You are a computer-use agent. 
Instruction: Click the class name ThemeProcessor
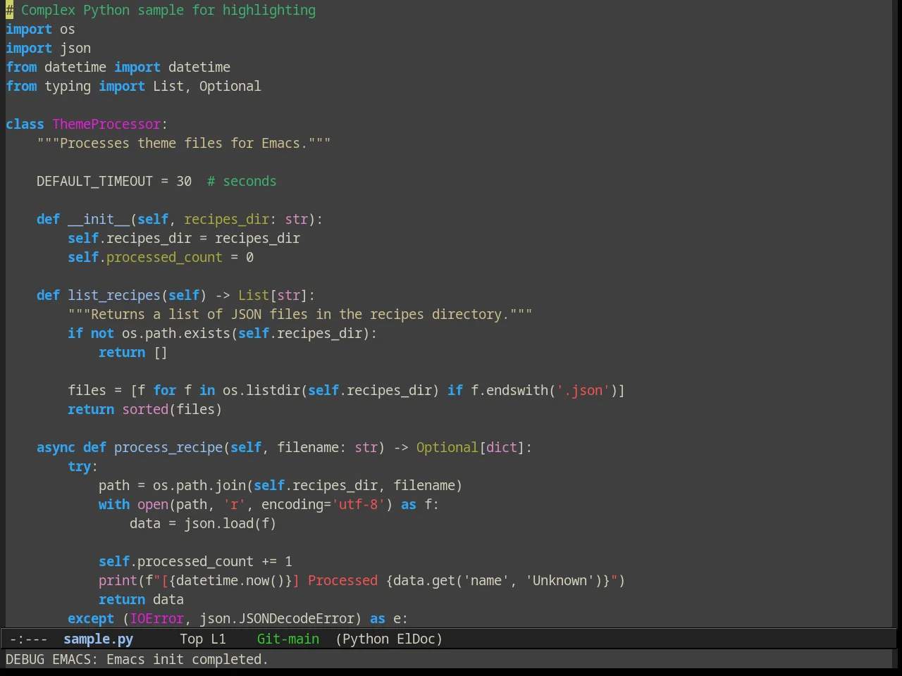click(106, 124)
